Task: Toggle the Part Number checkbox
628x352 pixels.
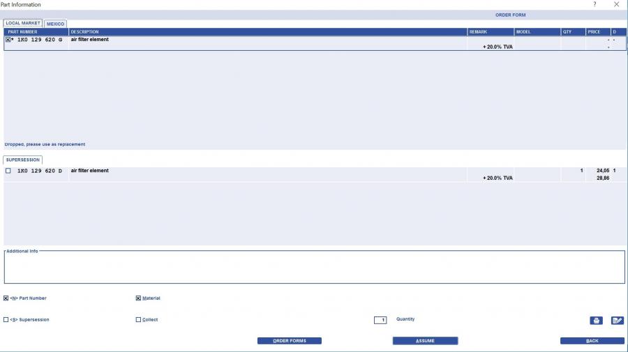Action: pyautogui.click(x=6, y=298)
